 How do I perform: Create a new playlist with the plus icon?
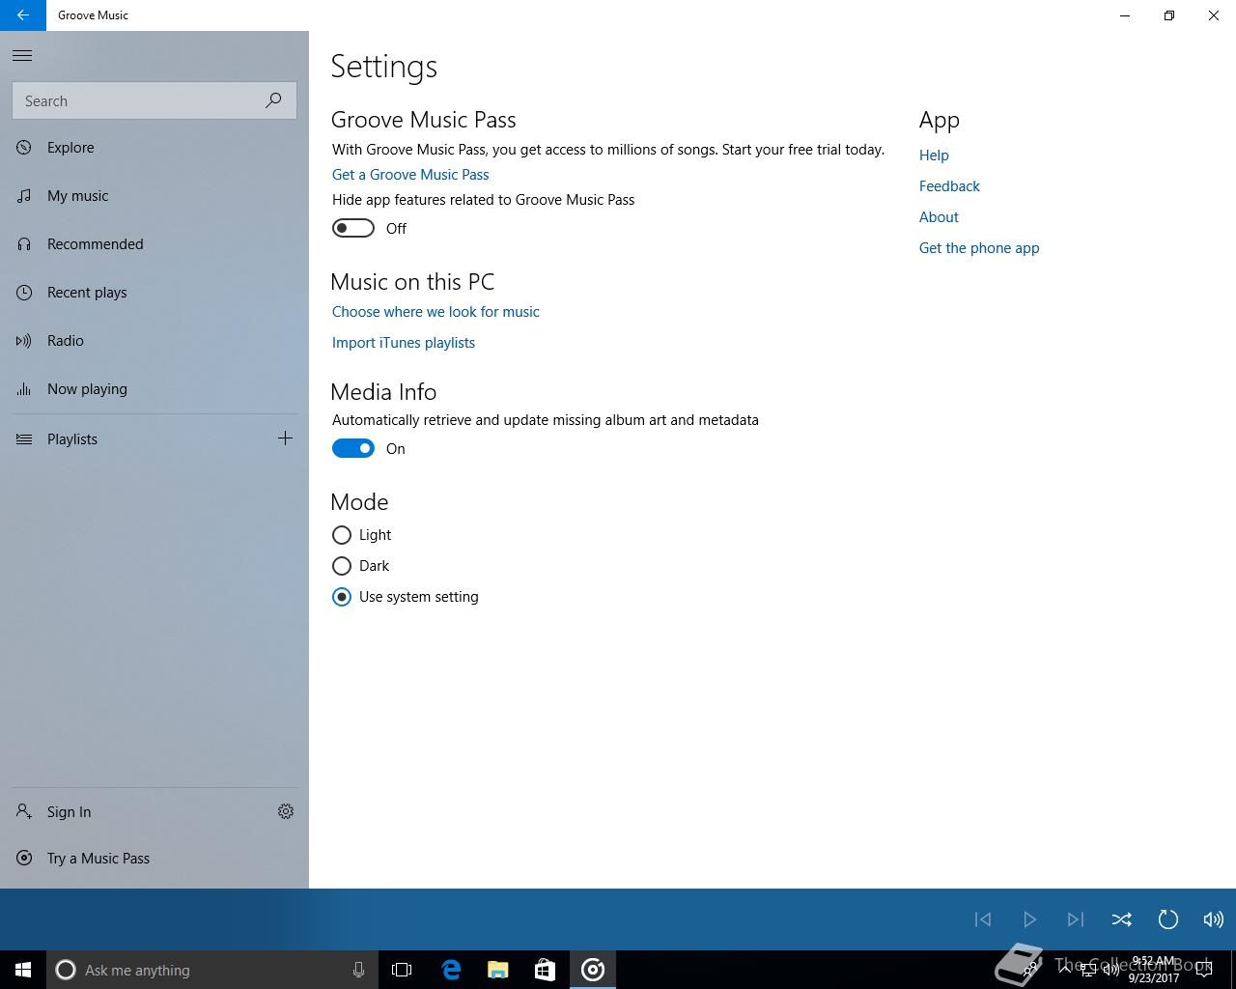coord(285,438)
